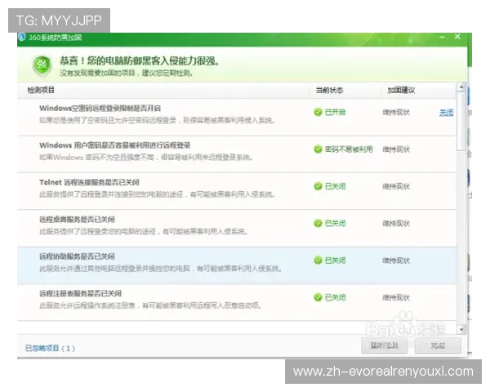Click the 加固建议 column header
This screenshot has height=392, width=490.
click(x=401, y=91)
